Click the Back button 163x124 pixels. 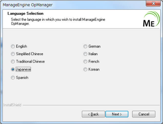tap(93, 114)
